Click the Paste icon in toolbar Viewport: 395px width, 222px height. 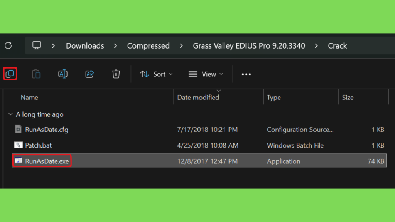[x=36, y=74]
